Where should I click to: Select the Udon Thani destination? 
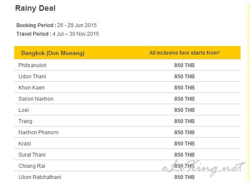coord(32,77)
